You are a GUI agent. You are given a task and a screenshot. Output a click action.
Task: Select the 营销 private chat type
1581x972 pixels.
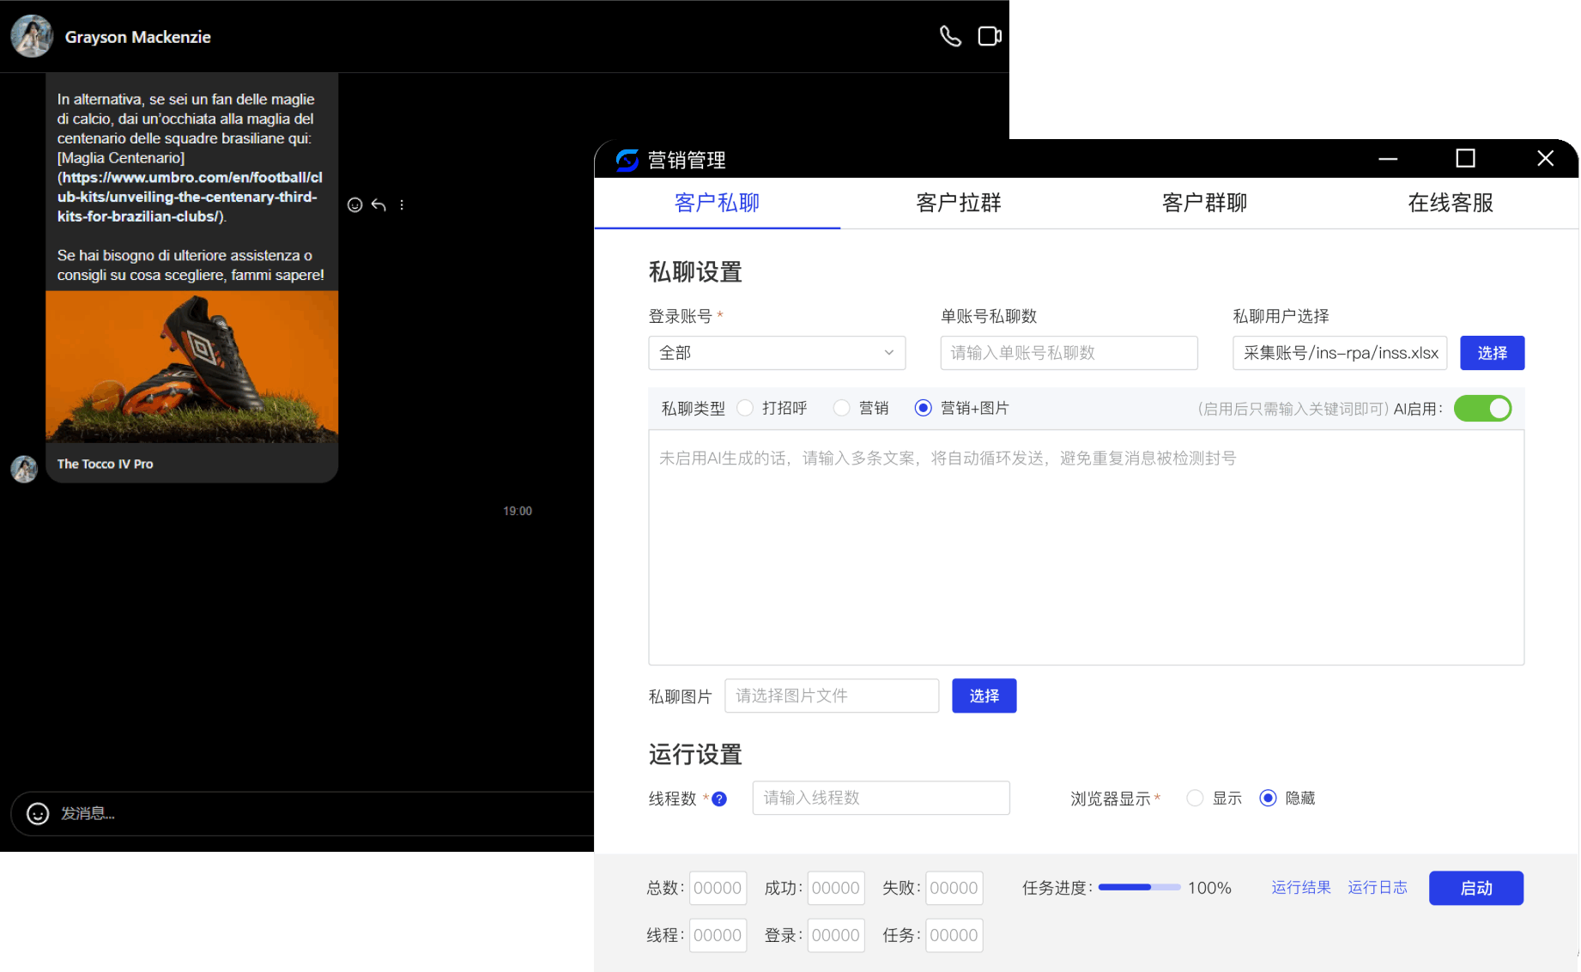(842, 408)
